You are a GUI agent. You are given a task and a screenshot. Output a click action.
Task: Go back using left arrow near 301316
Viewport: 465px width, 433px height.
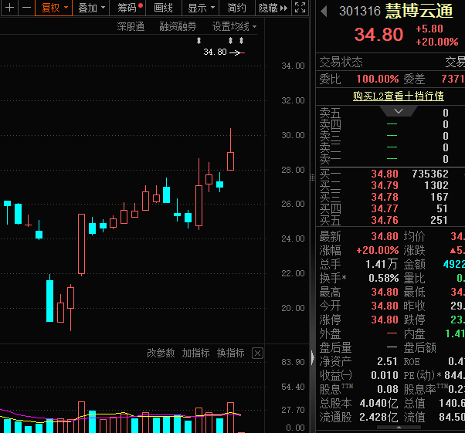coord(324,12)
